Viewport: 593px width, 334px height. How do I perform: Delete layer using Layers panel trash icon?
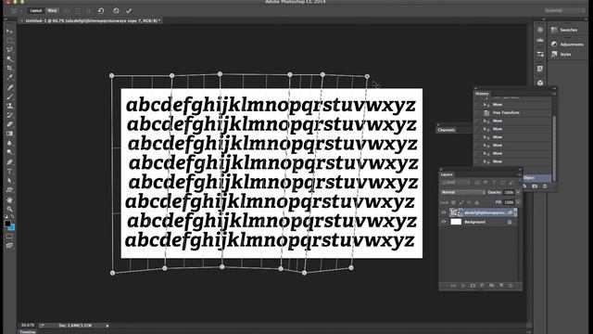click(x=511, y=285)
